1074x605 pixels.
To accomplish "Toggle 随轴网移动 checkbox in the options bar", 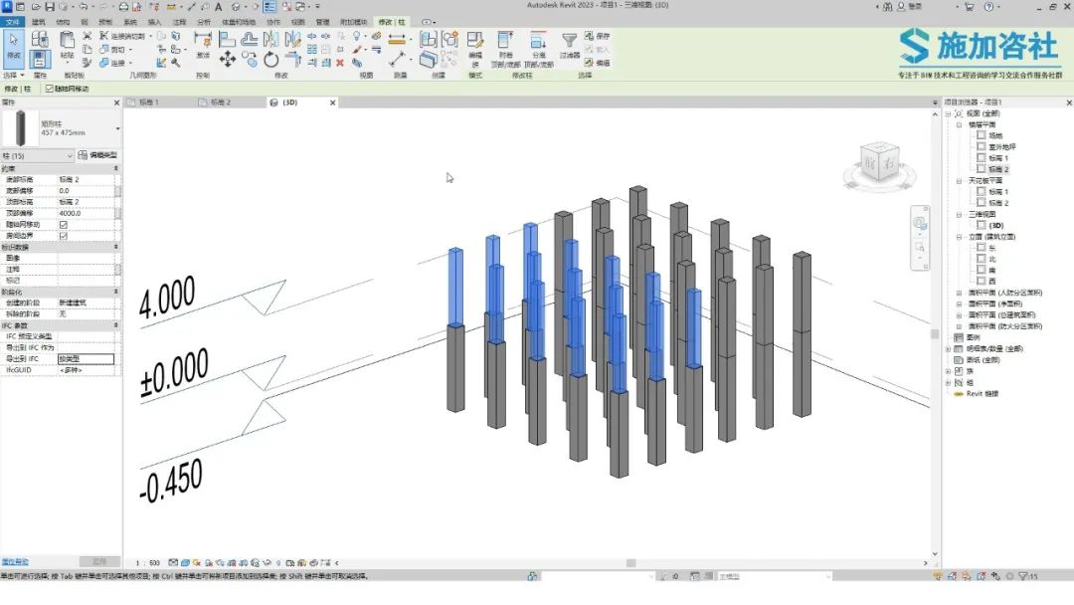I will click(x=50, y=90).
